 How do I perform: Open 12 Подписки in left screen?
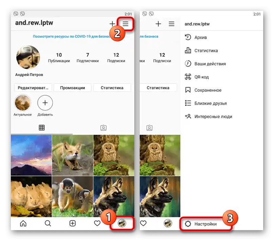116,58
